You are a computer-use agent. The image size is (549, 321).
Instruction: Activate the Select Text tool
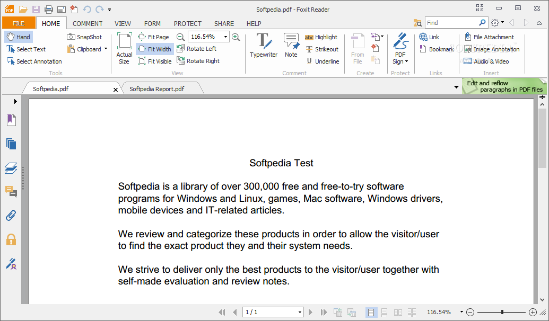coord(27,49)
